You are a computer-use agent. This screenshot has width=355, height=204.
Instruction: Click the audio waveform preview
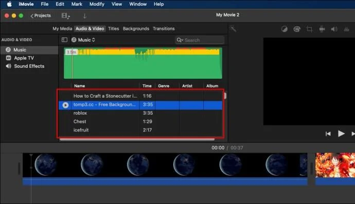tap(143, 63)
